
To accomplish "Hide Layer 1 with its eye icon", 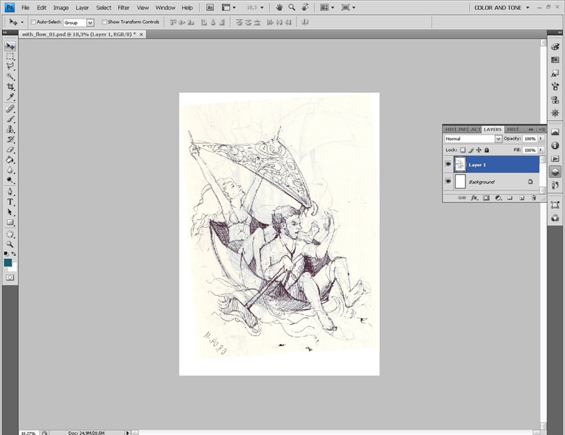I will [x=448, y=165].
